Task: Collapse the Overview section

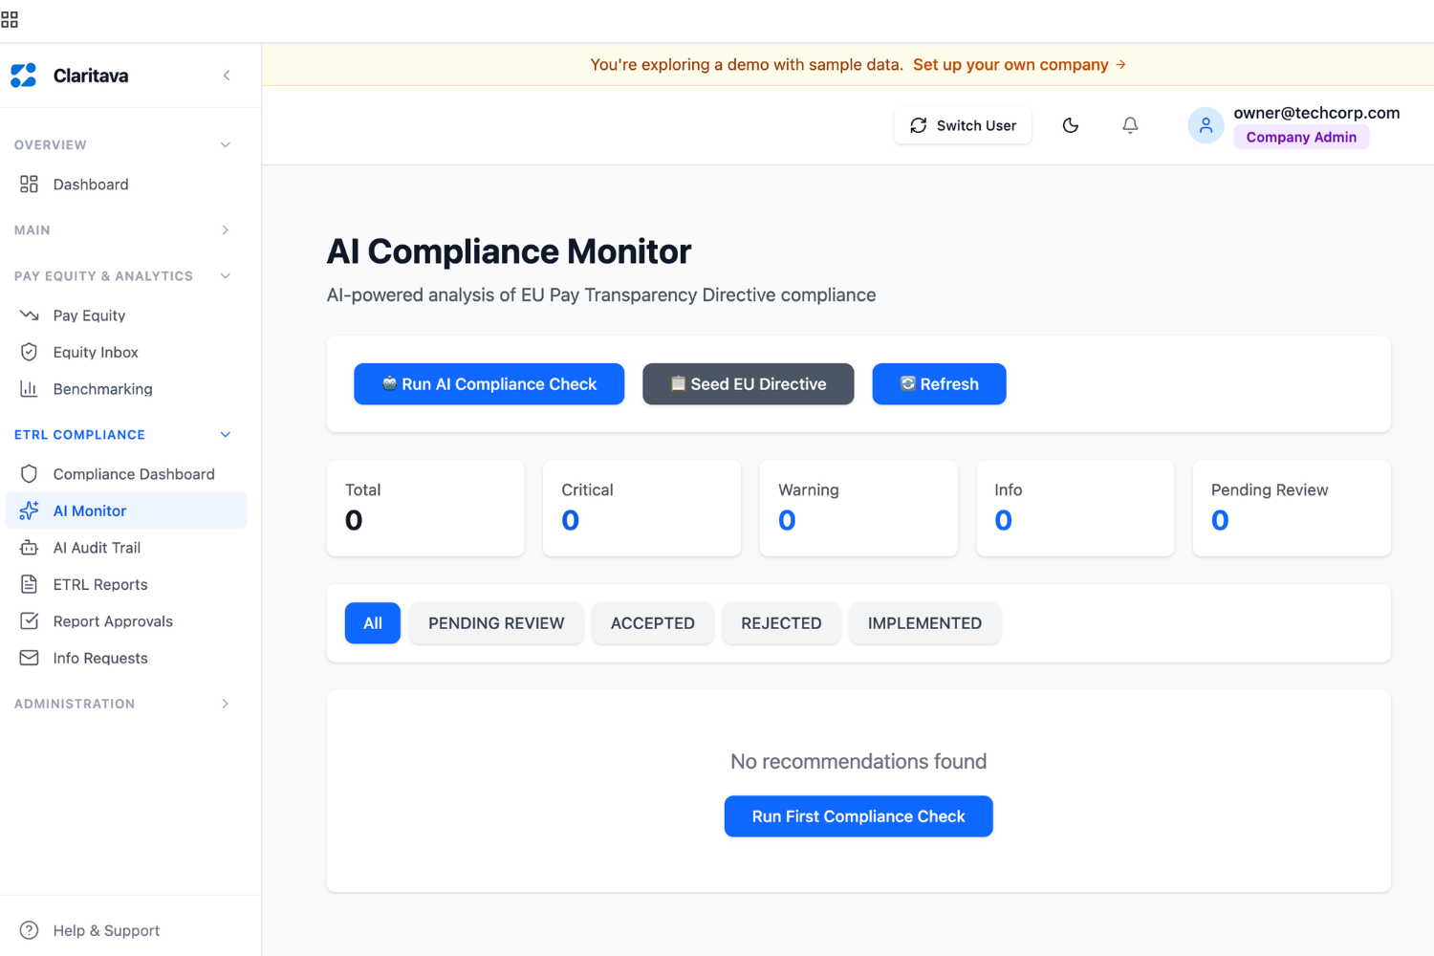Action: pos(226,145)
